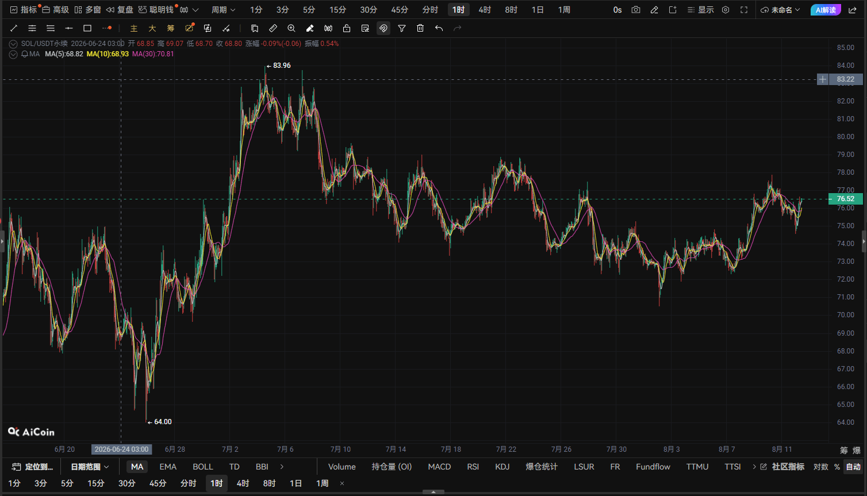Collapse the SOL/USDT永续 info row
This screenshot has height=496, width=867.
click(13, 44)
